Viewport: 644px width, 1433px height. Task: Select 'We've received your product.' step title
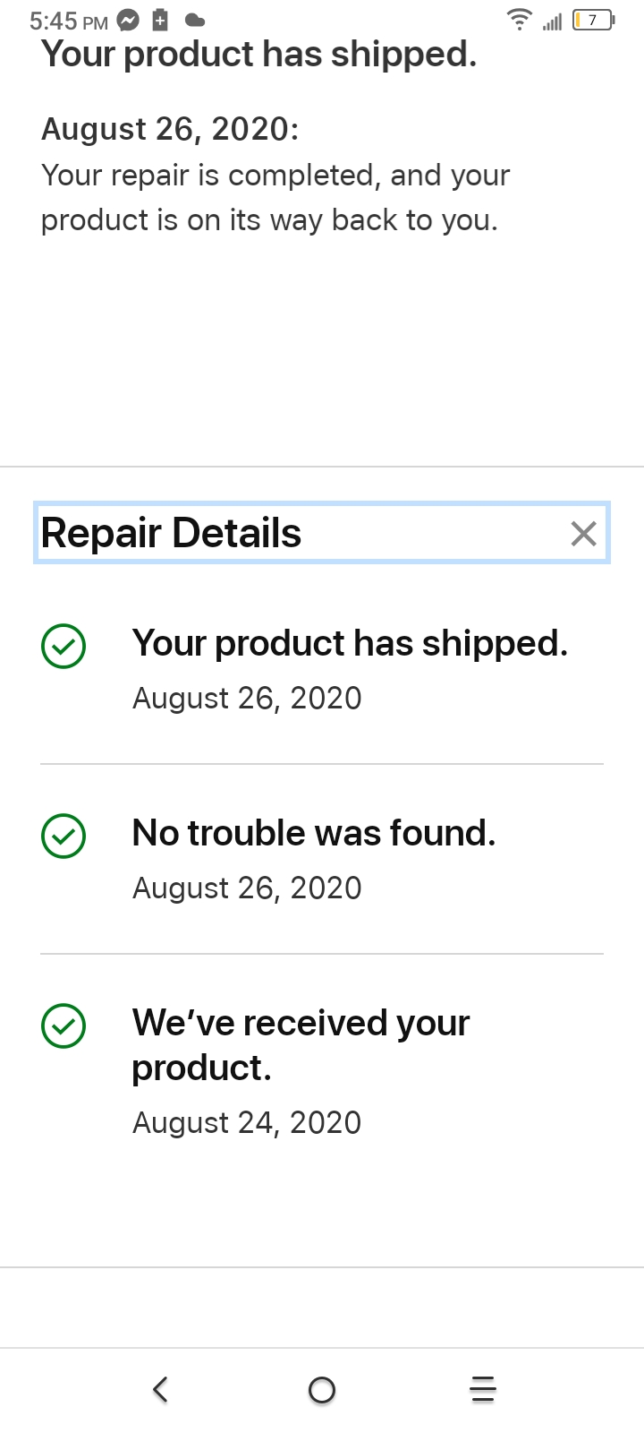point(301,1045)
